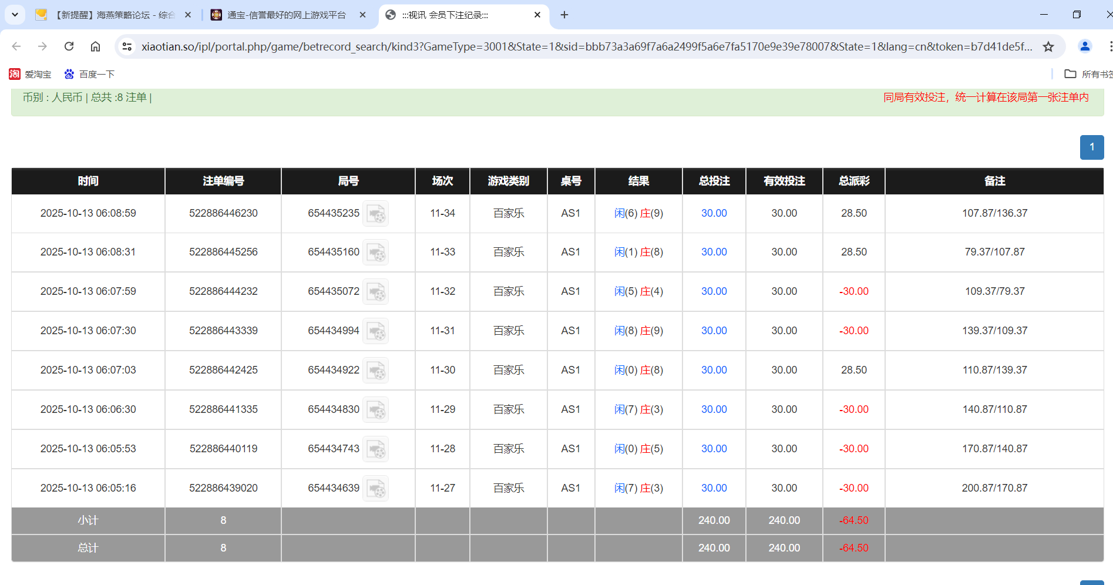
Task: Open a new browser tab
Action: [x=564, y=15]
